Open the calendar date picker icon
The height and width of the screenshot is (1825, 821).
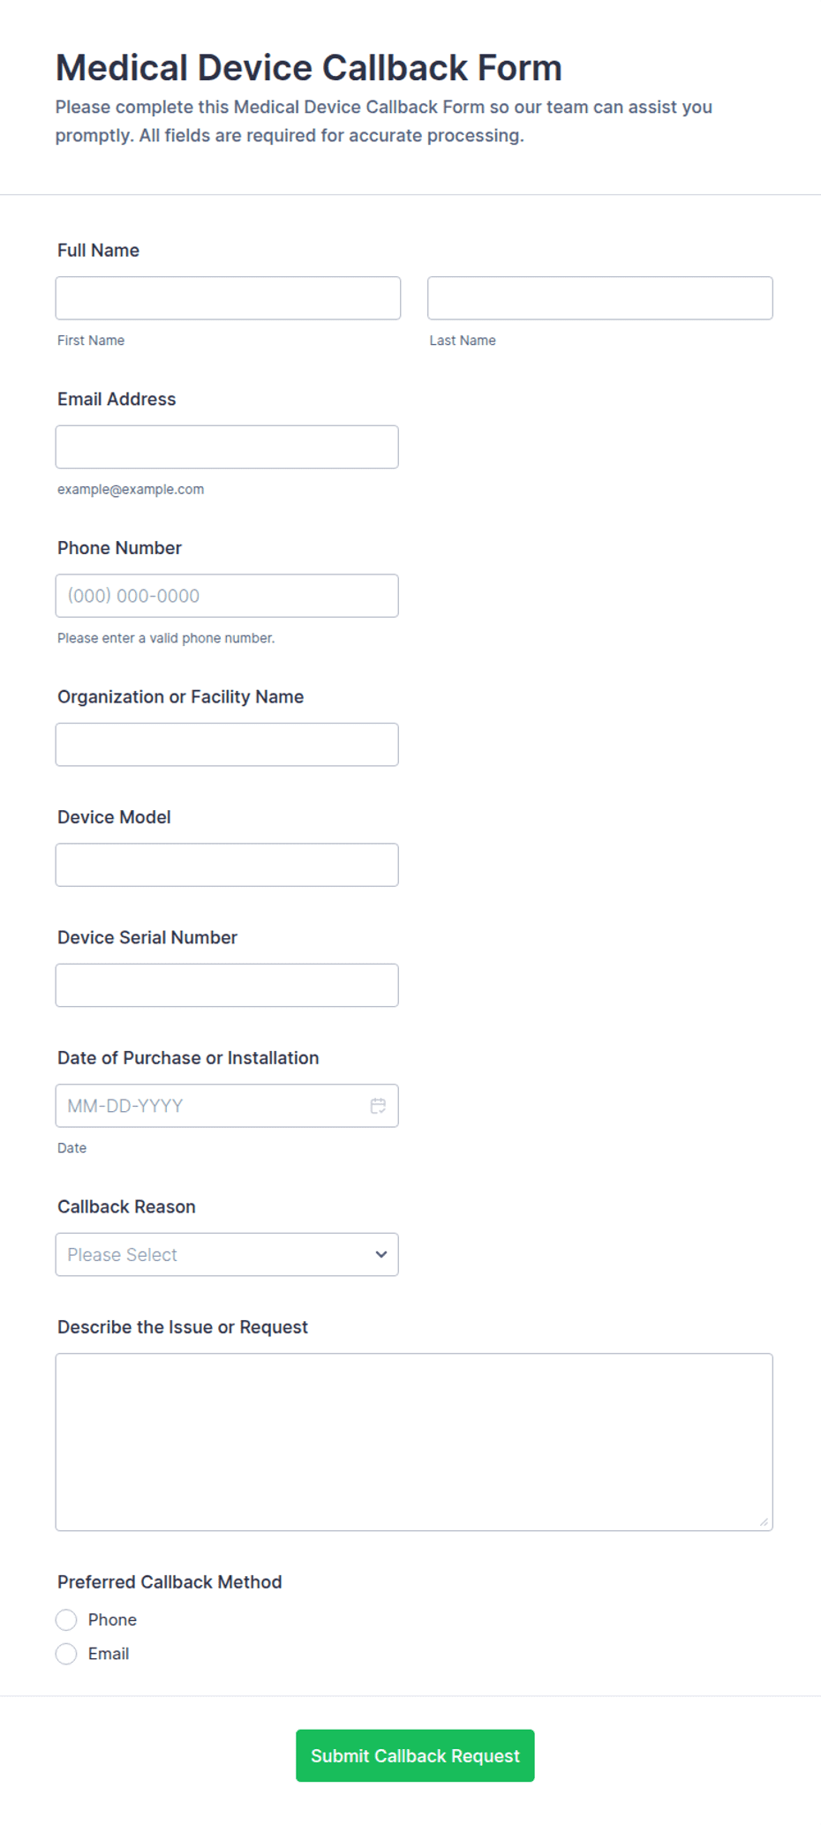[378, 1106]
